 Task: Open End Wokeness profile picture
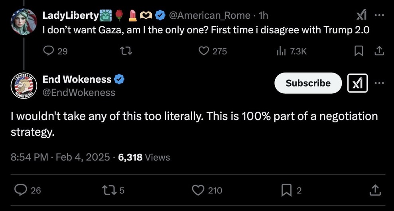24,85
